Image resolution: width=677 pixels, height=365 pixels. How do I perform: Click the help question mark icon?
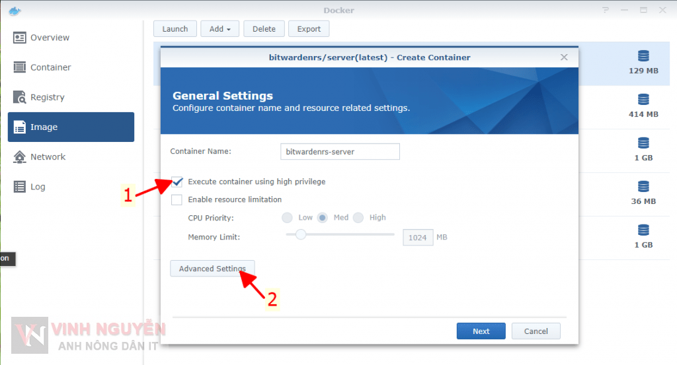tap(607, 11)
